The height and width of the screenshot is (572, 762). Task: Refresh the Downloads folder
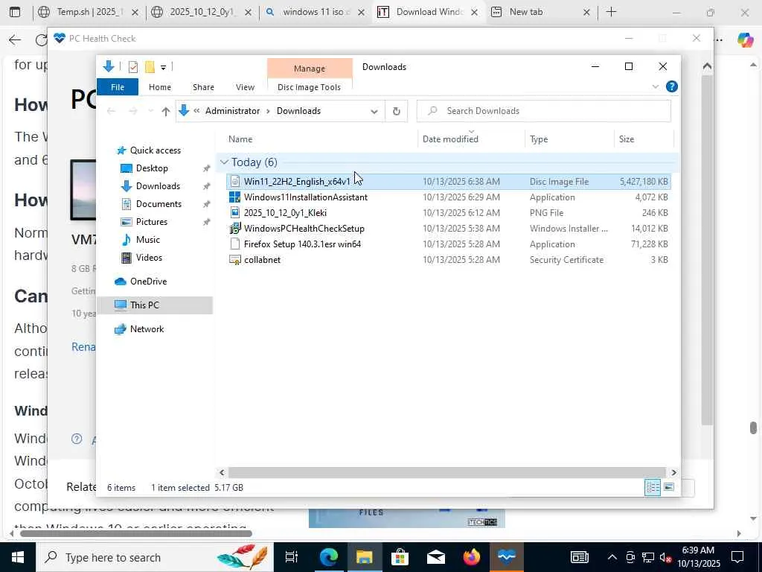coord(397,112)
